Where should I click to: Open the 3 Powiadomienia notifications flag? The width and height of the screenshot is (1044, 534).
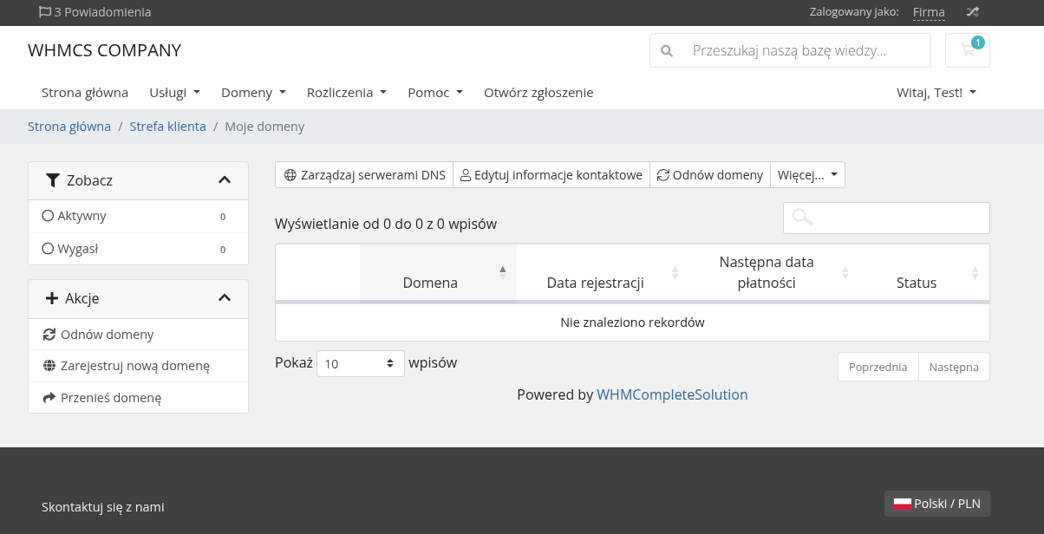point(95,12)
